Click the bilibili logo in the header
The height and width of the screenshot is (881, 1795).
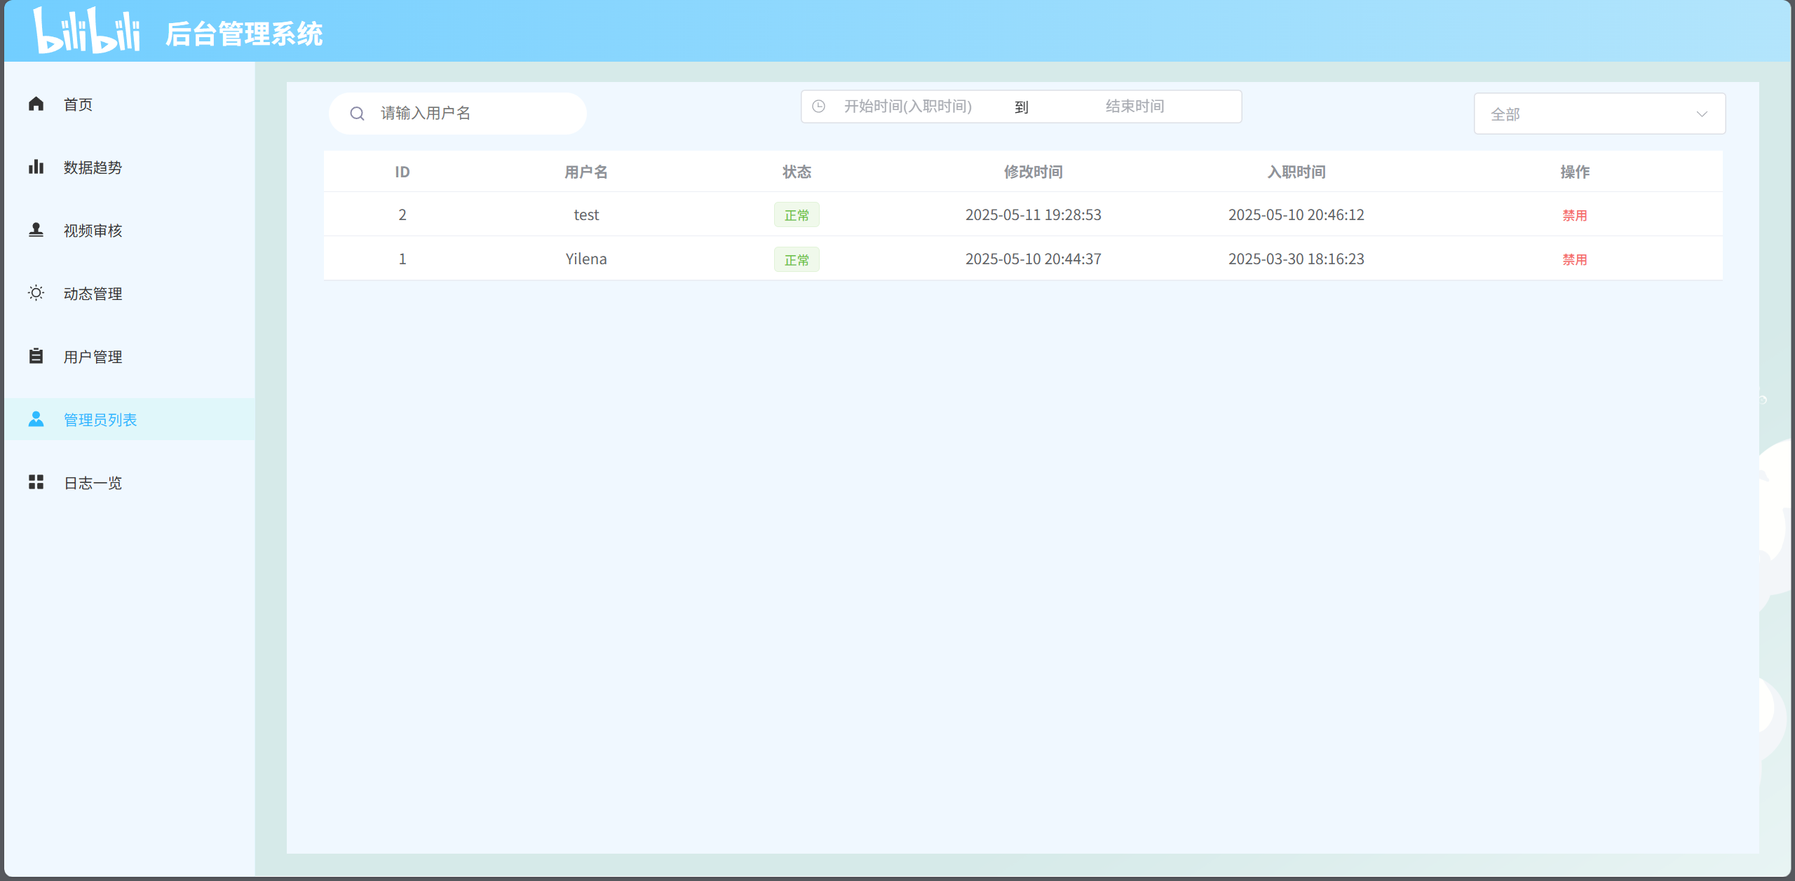click(x=87, y=31)
